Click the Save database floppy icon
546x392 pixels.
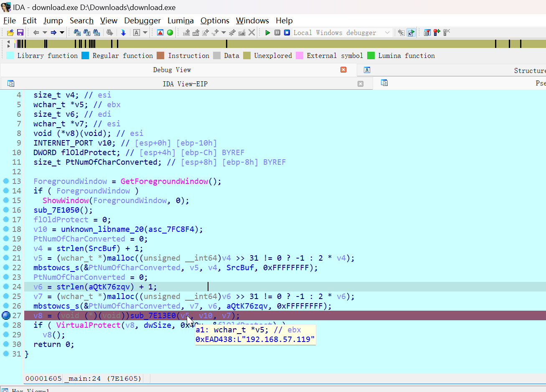tap(20, 33)
